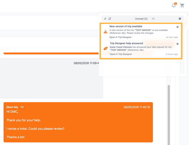Screen dimensions: 189x145
Task: Select the Trip Designer help answered title
Action: pos(126,43)
